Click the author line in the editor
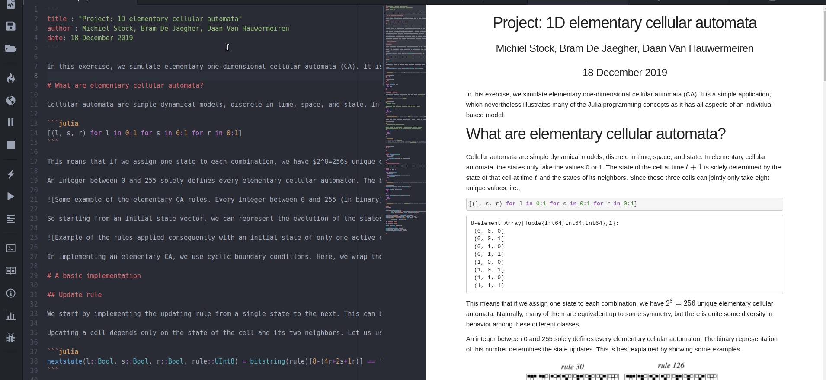Viewport: 826px width, 380px height. click(168, 29)
